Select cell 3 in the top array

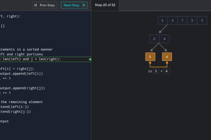192,21
